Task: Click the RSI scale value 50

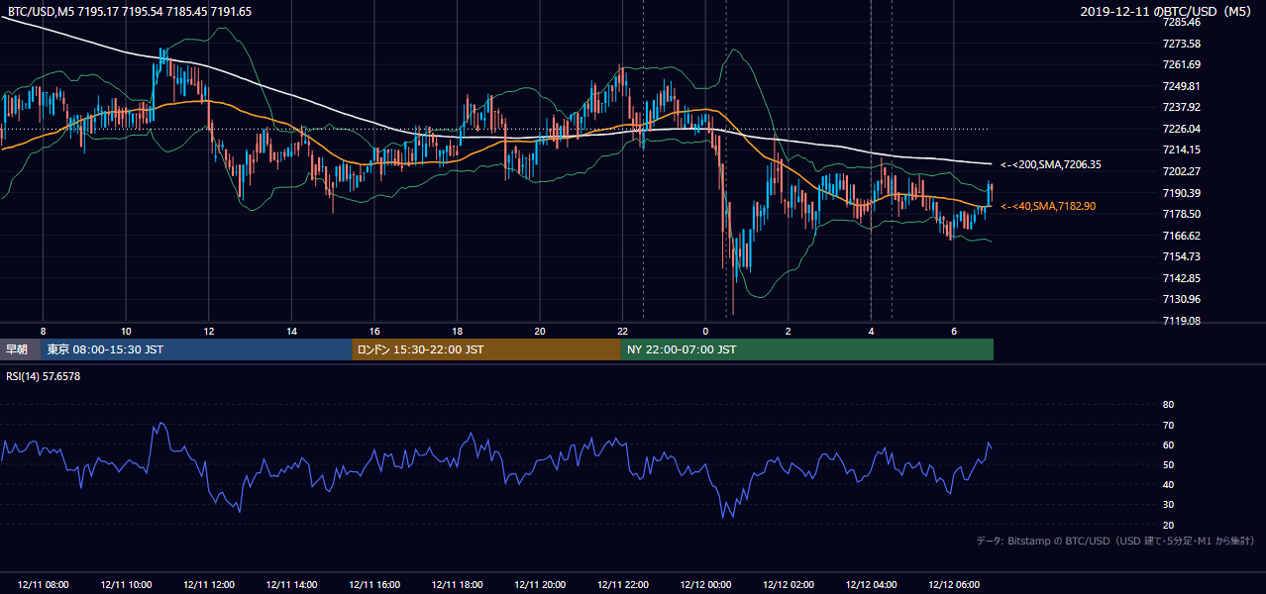Action: [1168, 464]
